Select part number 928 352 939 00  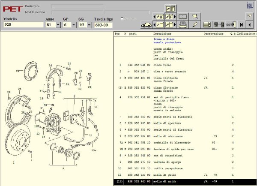tap(139, 175)
